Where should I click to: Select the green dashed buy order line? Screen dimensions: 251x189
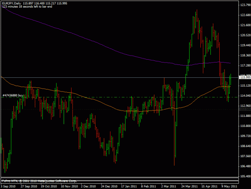(x=119, y=97)
